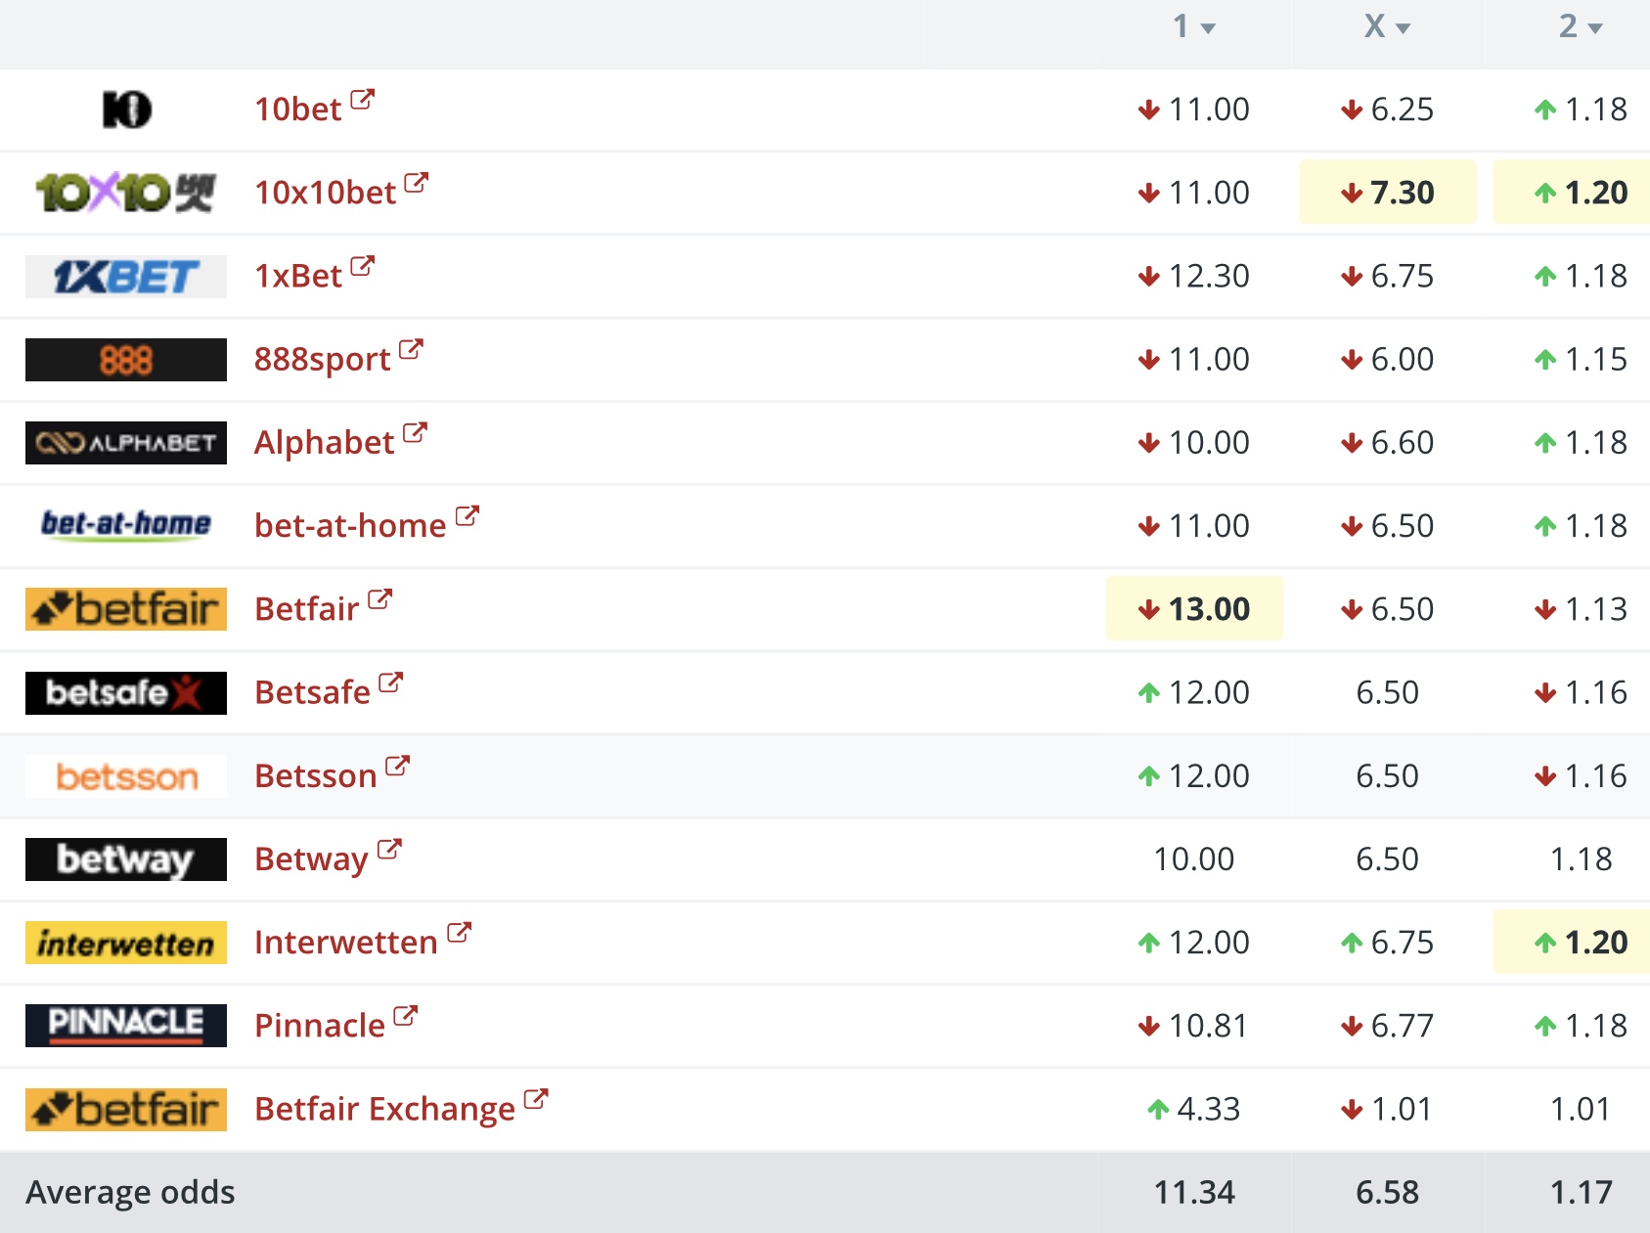The width and height of the screenshot is (1650, 1233).
Task: Click the external link icon beside Interwetten
Action: click(x=459, y=932)
